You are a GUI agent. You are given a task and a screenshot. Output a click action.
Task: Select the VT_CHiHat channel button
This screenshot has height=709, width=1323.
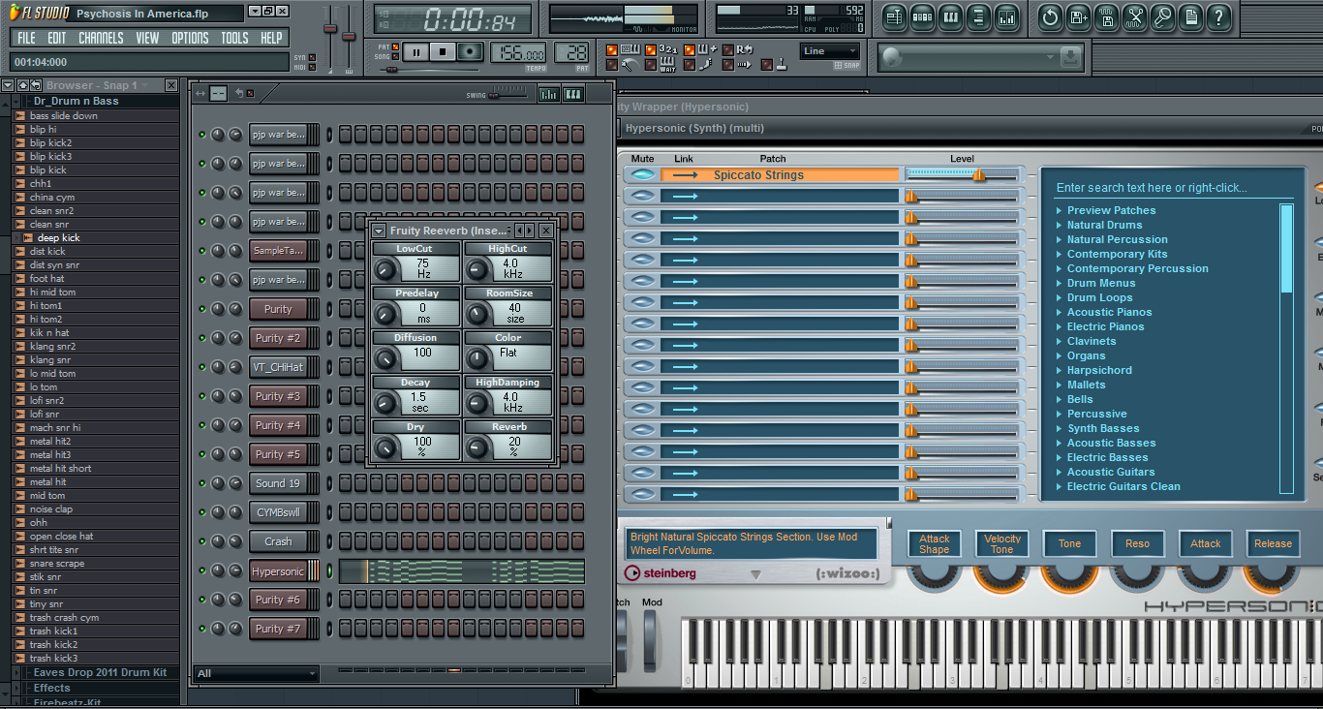point(278,367)
